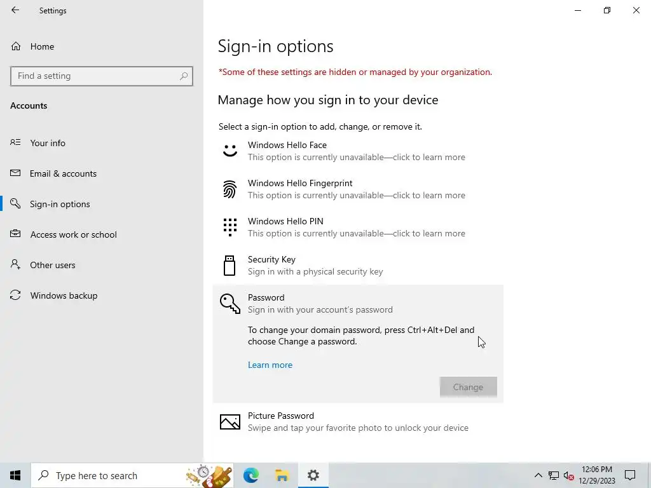Click the managed by your organization notice
The width and height of the screenshot is (651, 488).
pyautogui.click(x=355, y=72)
